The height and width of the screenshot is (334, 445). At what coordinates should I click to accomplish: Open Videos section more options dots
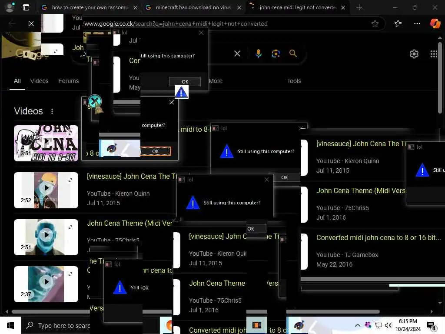point(52,111)
